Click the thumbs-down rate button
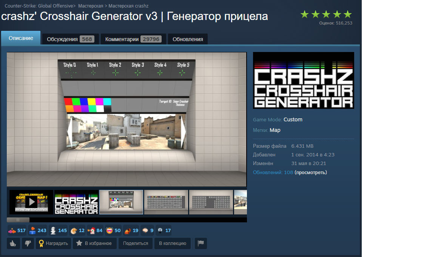The image size is (435, 257). coord(28,243)
